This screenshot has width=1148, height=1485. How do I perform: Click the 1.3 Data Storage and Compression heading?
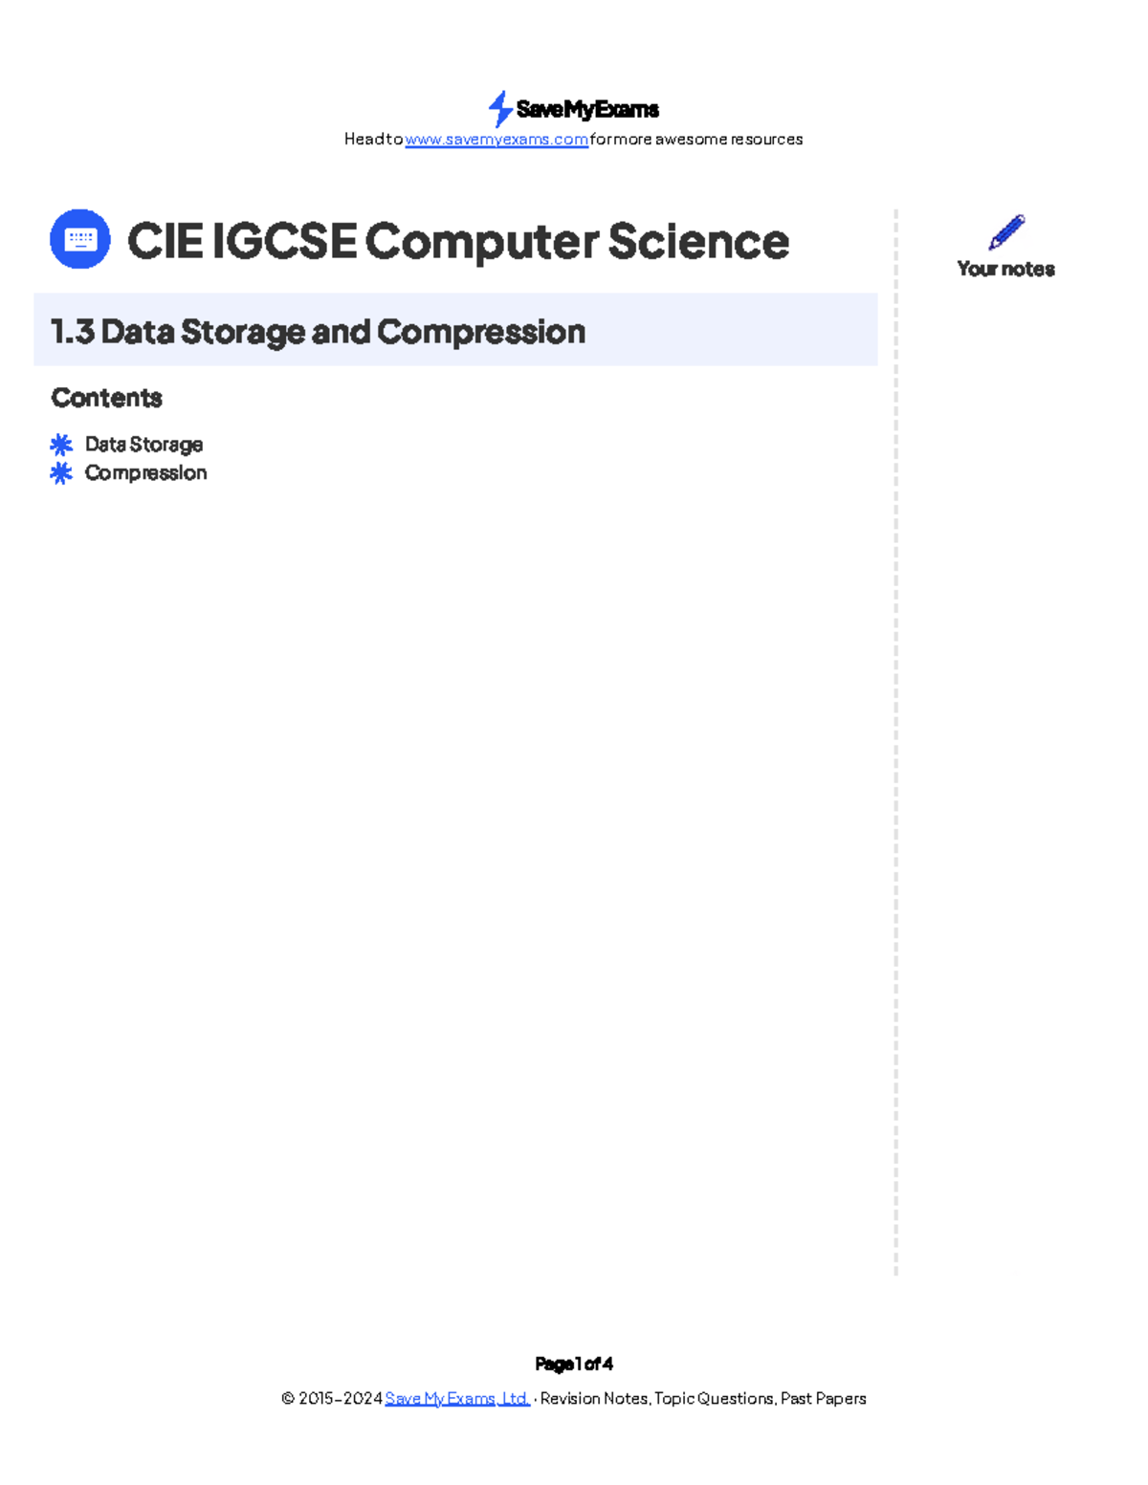(x=318, y=332)
